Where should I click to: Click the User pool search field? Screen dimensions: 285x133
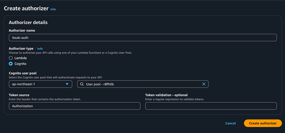(x=143, y=84)
